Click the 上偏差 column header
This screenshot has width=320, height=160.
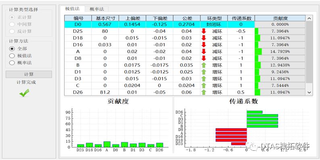[x=132, y=18]
